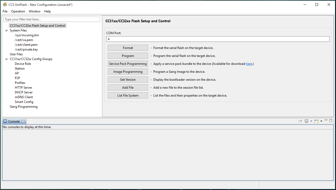Image resolution: width=336 pixels, height=190 pixels.
Task: Minimize the Console panel
Action: click(326, 121)
